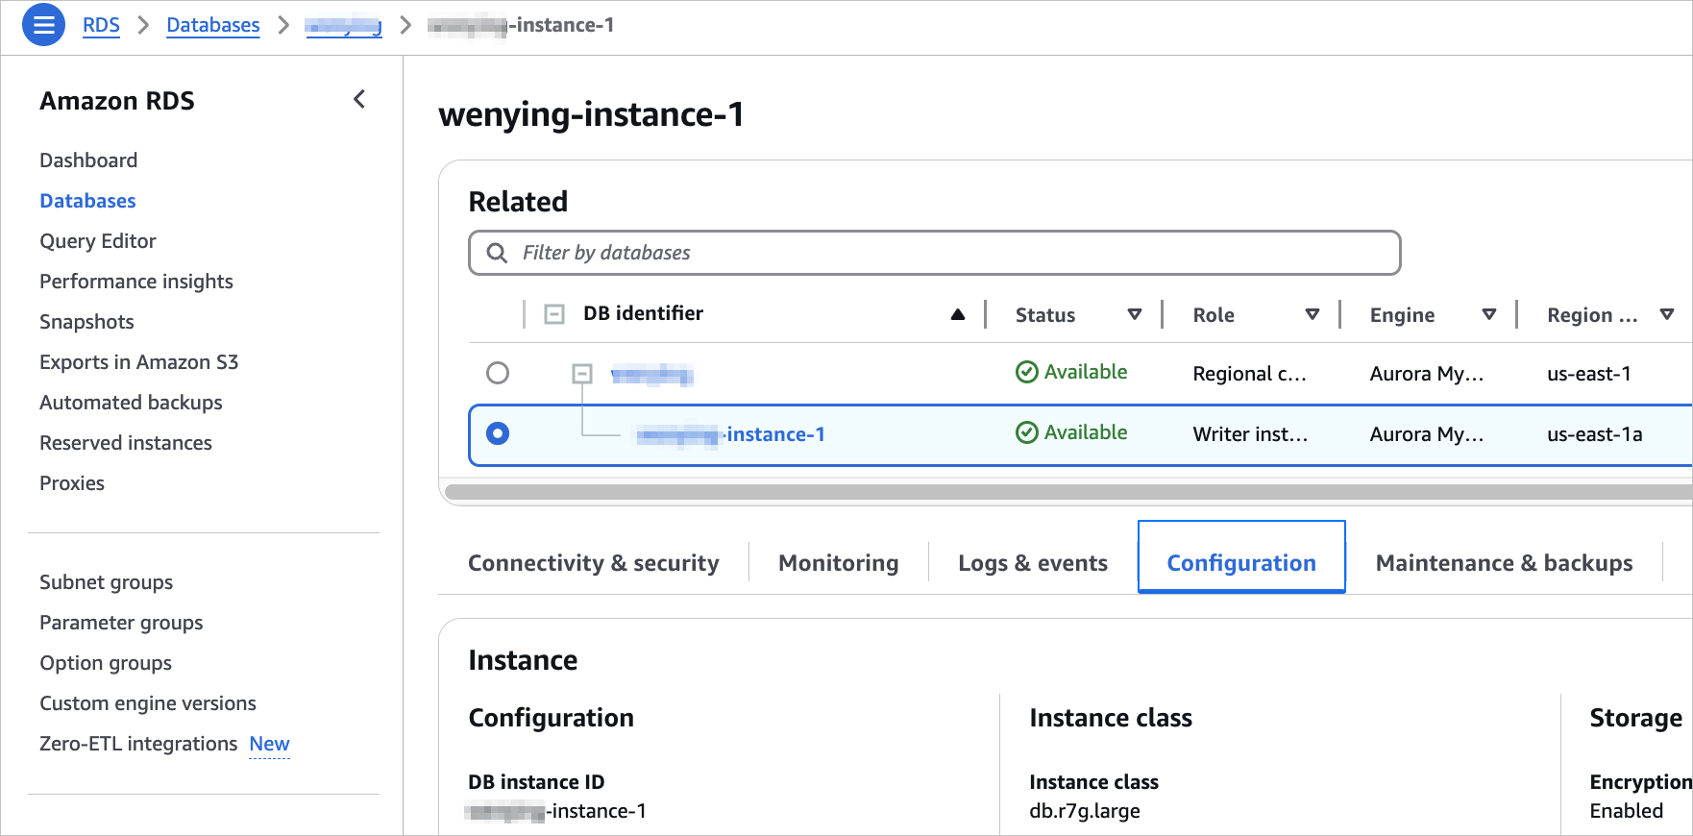Open Snapshots in the sidebar
This screenshot has height=836, width=1693.
pyautogui.click(x=86, y=322)
